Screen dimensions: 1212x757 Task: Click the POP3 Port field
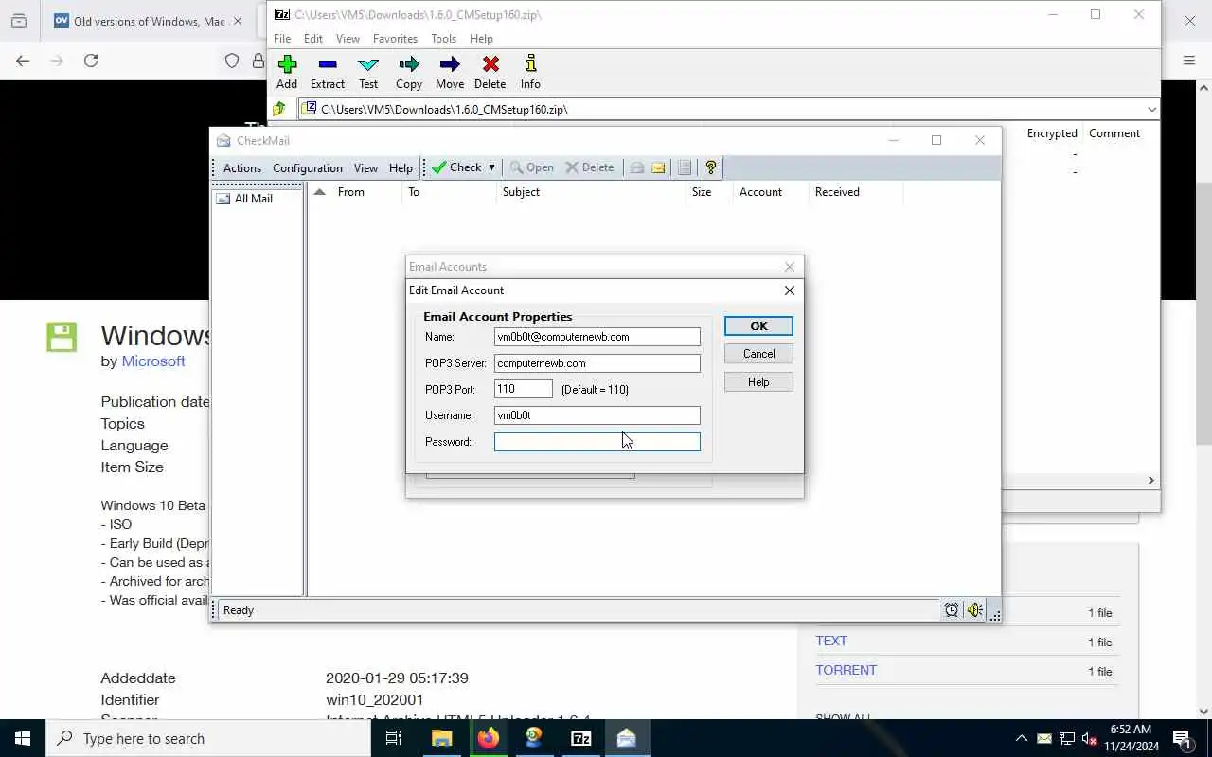coord(524,389)
